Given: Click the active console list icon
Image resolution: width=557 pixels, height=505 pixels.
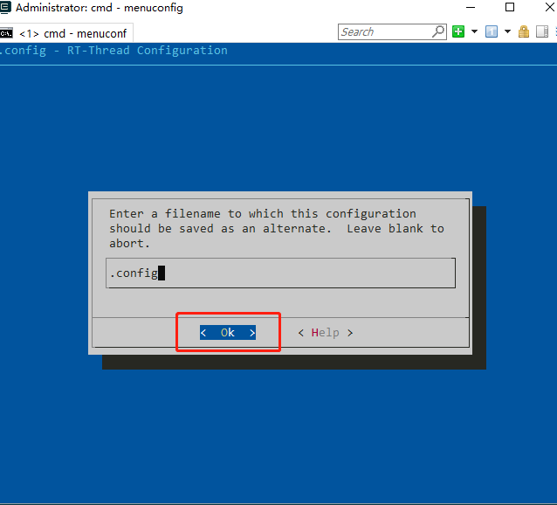Looking at the screenshot, I should coord(492,31).
